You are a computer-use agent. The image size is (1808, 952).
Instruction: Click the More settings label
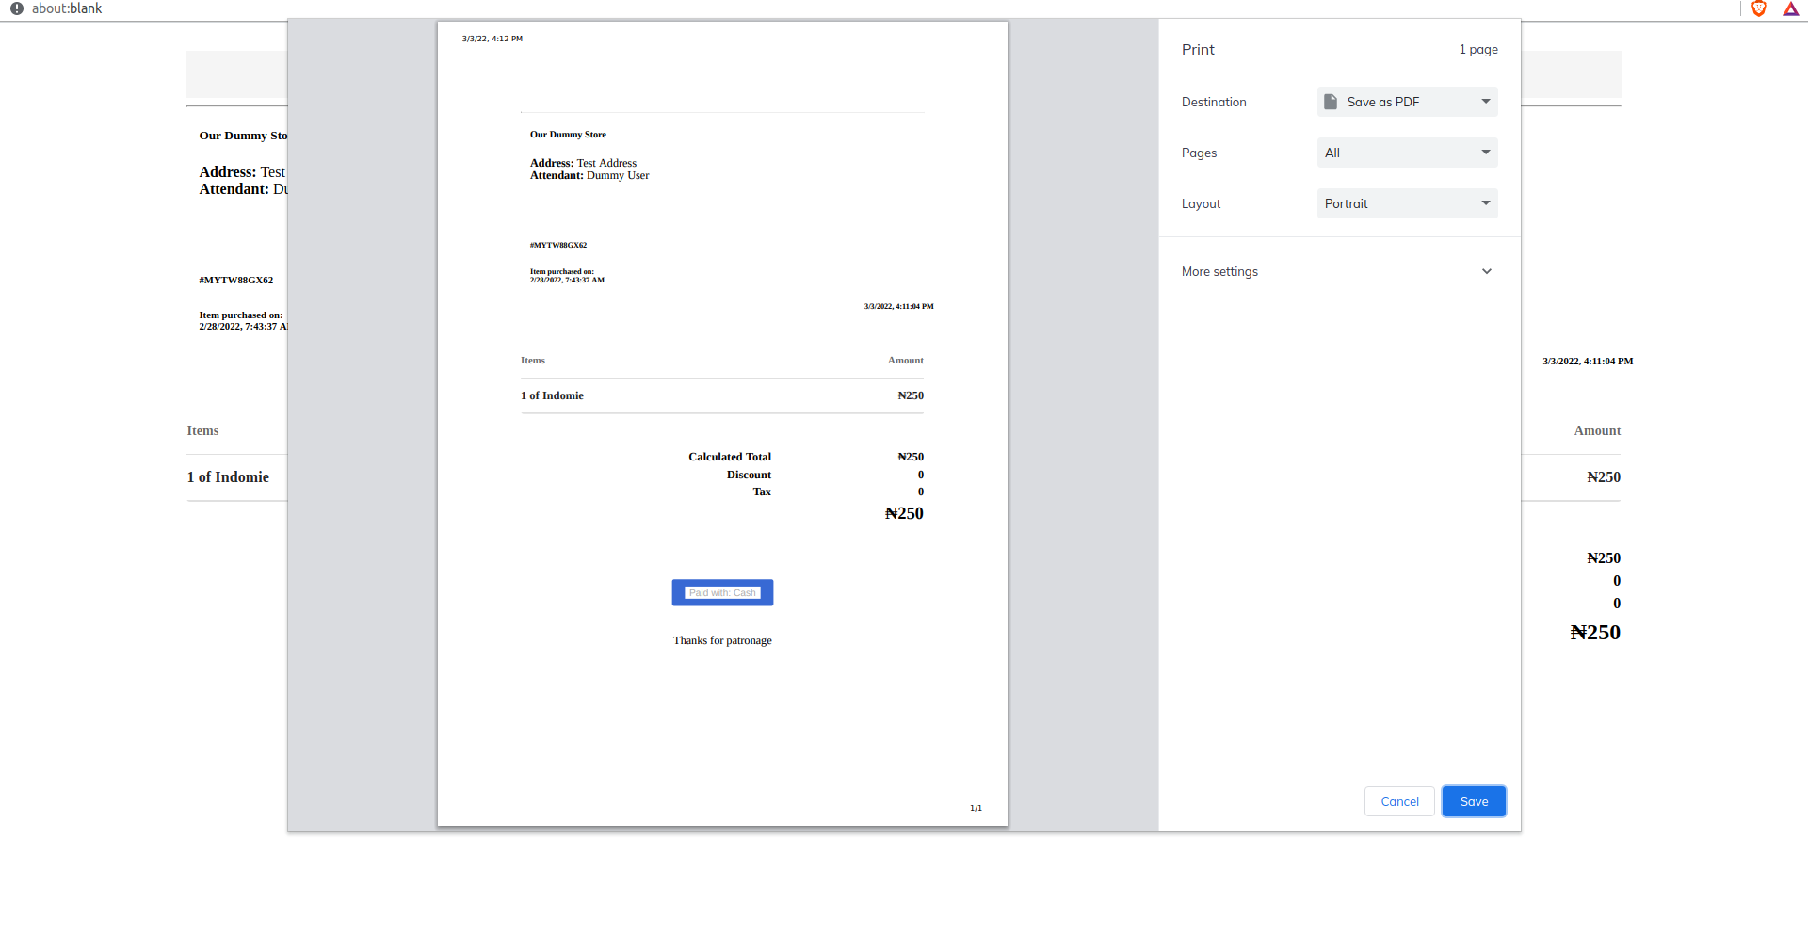[x=1219, y=271]
